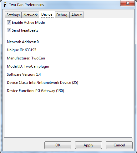Select the Device tab
This screenshot has width=137, height=153.
click(47, 14)
